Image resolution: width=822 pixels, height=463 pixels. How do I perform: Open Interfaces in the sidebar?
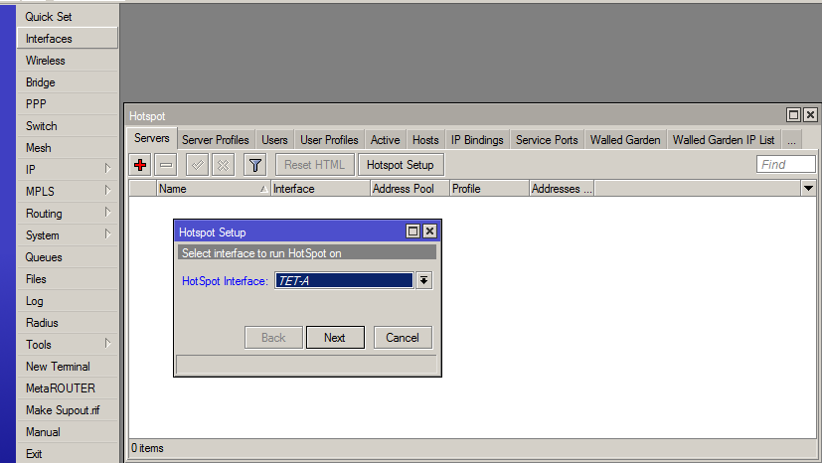[68, 39]
